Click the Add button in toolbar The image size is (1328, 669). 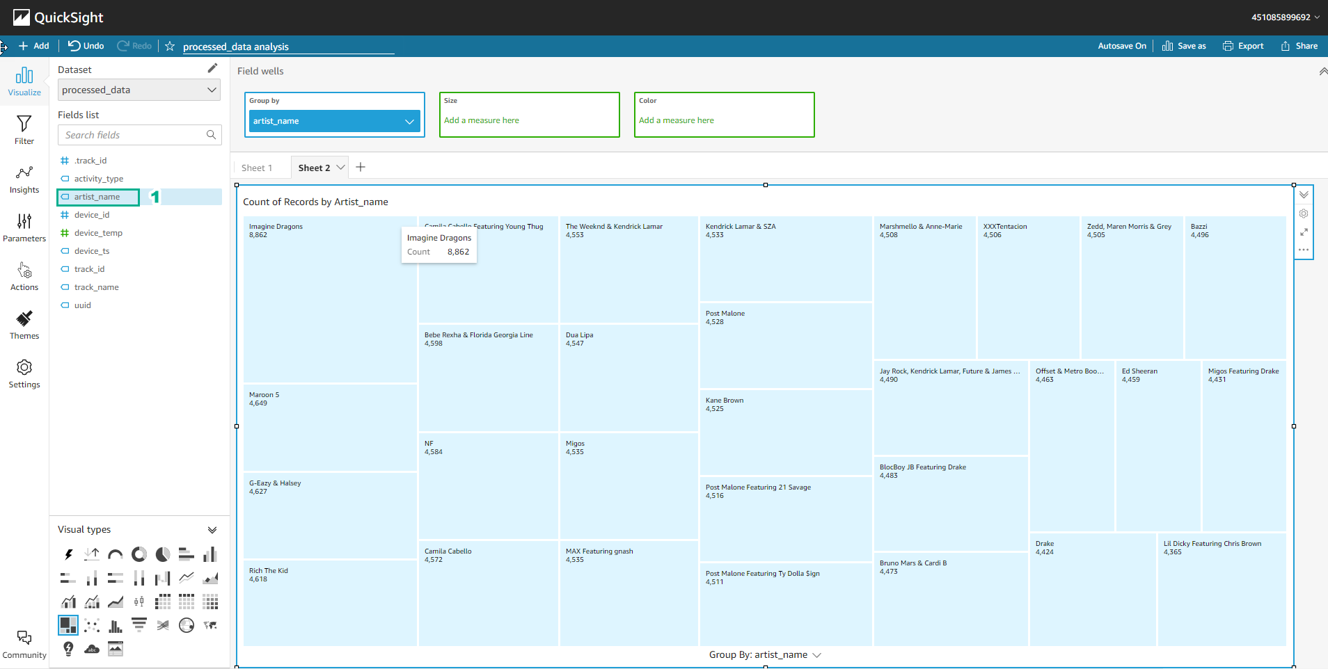34,46
